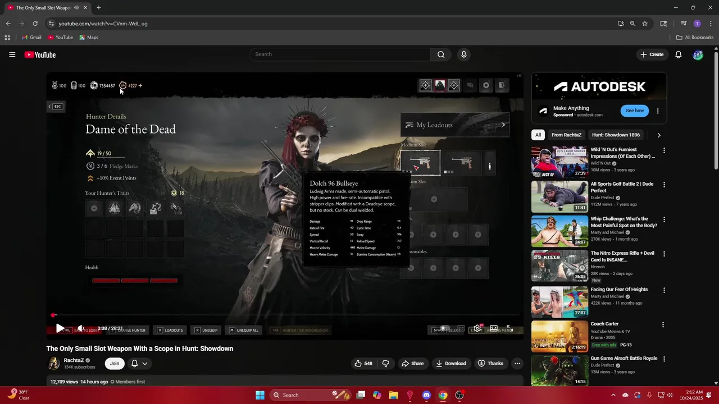Click the page vertical scrollbar
The width and height of the screenshot is (719, 404).
[716, 109]
